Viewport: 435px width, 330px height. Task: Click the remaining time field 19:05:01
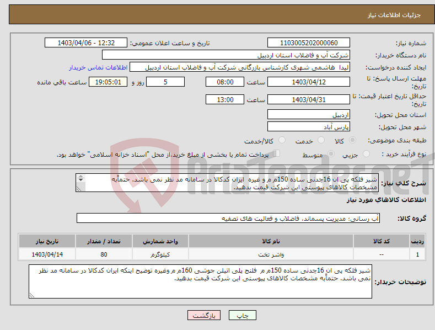[x=108, y=82]
